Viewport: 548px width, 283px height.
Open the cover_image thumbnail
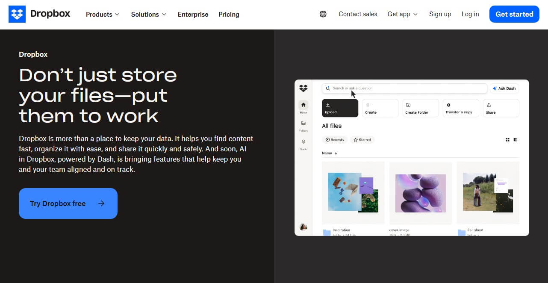tap(420, 193)
